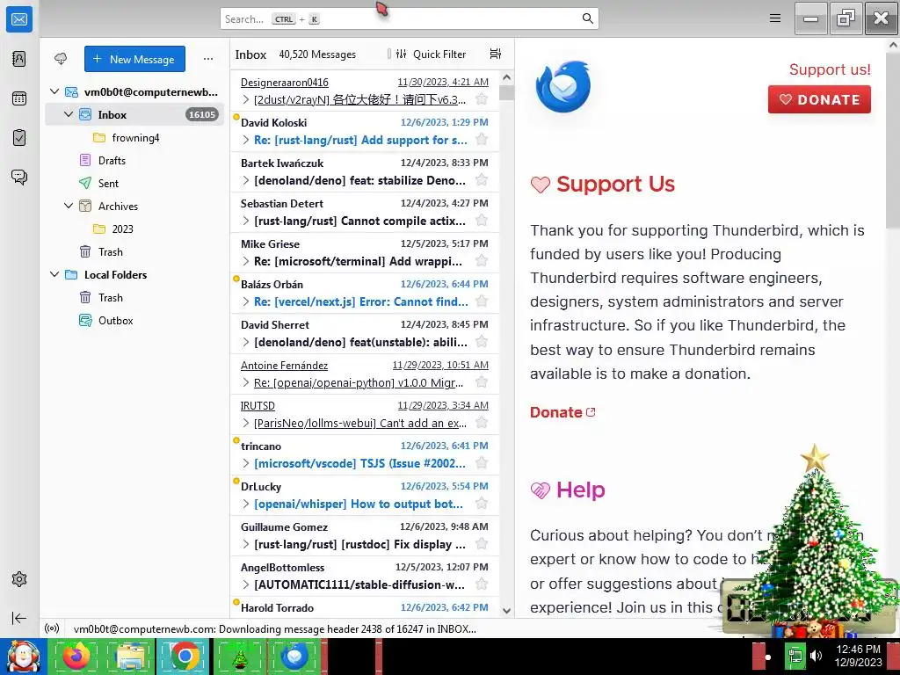
Task: Star the Bartek Iwańczuk message
Action: [482, 180]
